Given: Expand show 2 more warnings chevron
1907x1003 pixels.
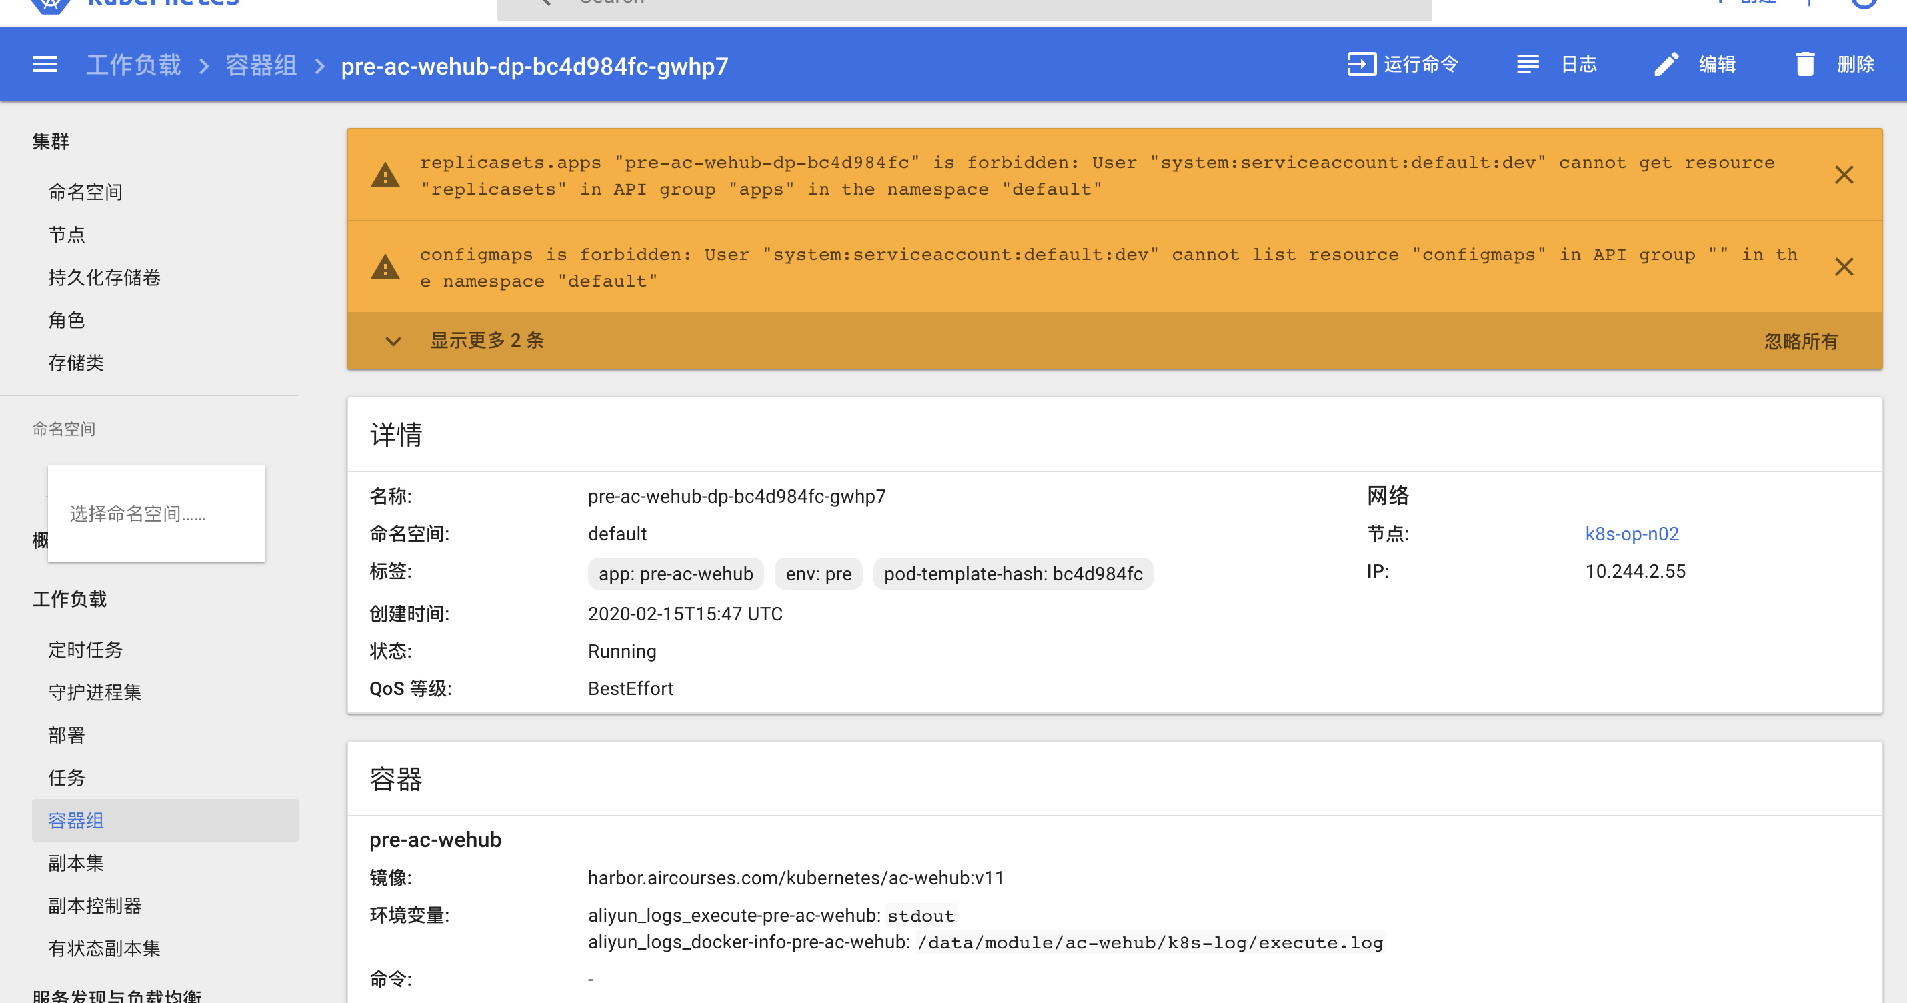Looking at the screenshot, I should (x=393, y=341).
